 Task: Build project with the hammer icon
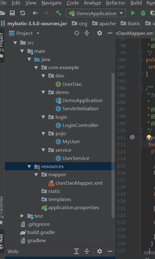[x=58, y=13]
